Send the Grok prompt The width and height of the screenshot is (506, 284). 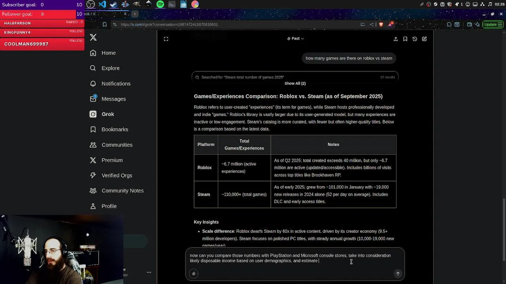[x=398, y=274]
